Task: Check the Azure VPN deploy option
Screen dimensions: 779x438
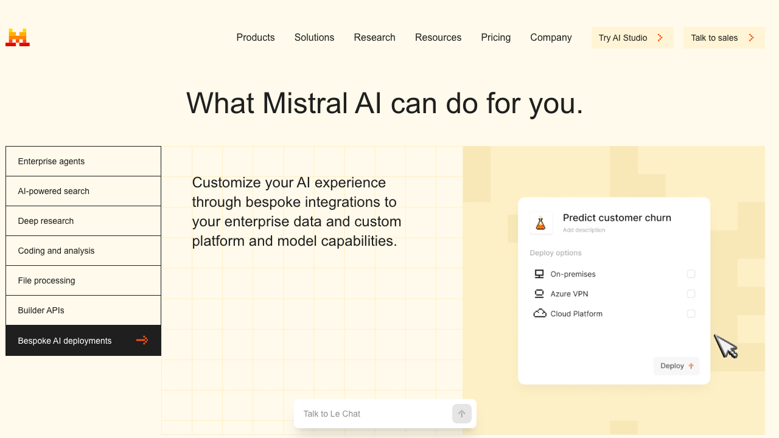Action: coord(691,293)
